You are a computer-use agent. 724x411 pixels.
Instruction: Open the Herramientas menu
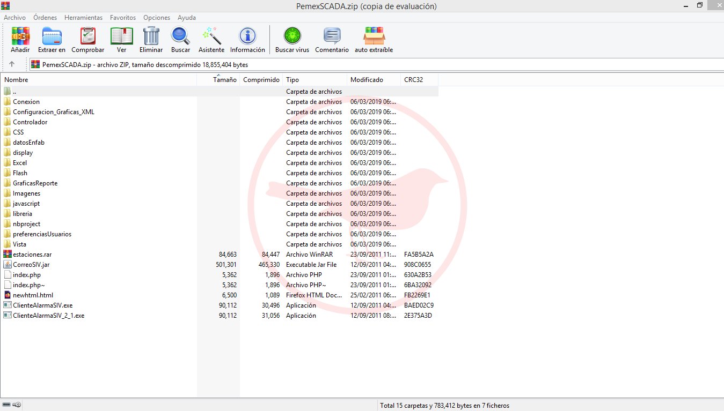point(83,18)
